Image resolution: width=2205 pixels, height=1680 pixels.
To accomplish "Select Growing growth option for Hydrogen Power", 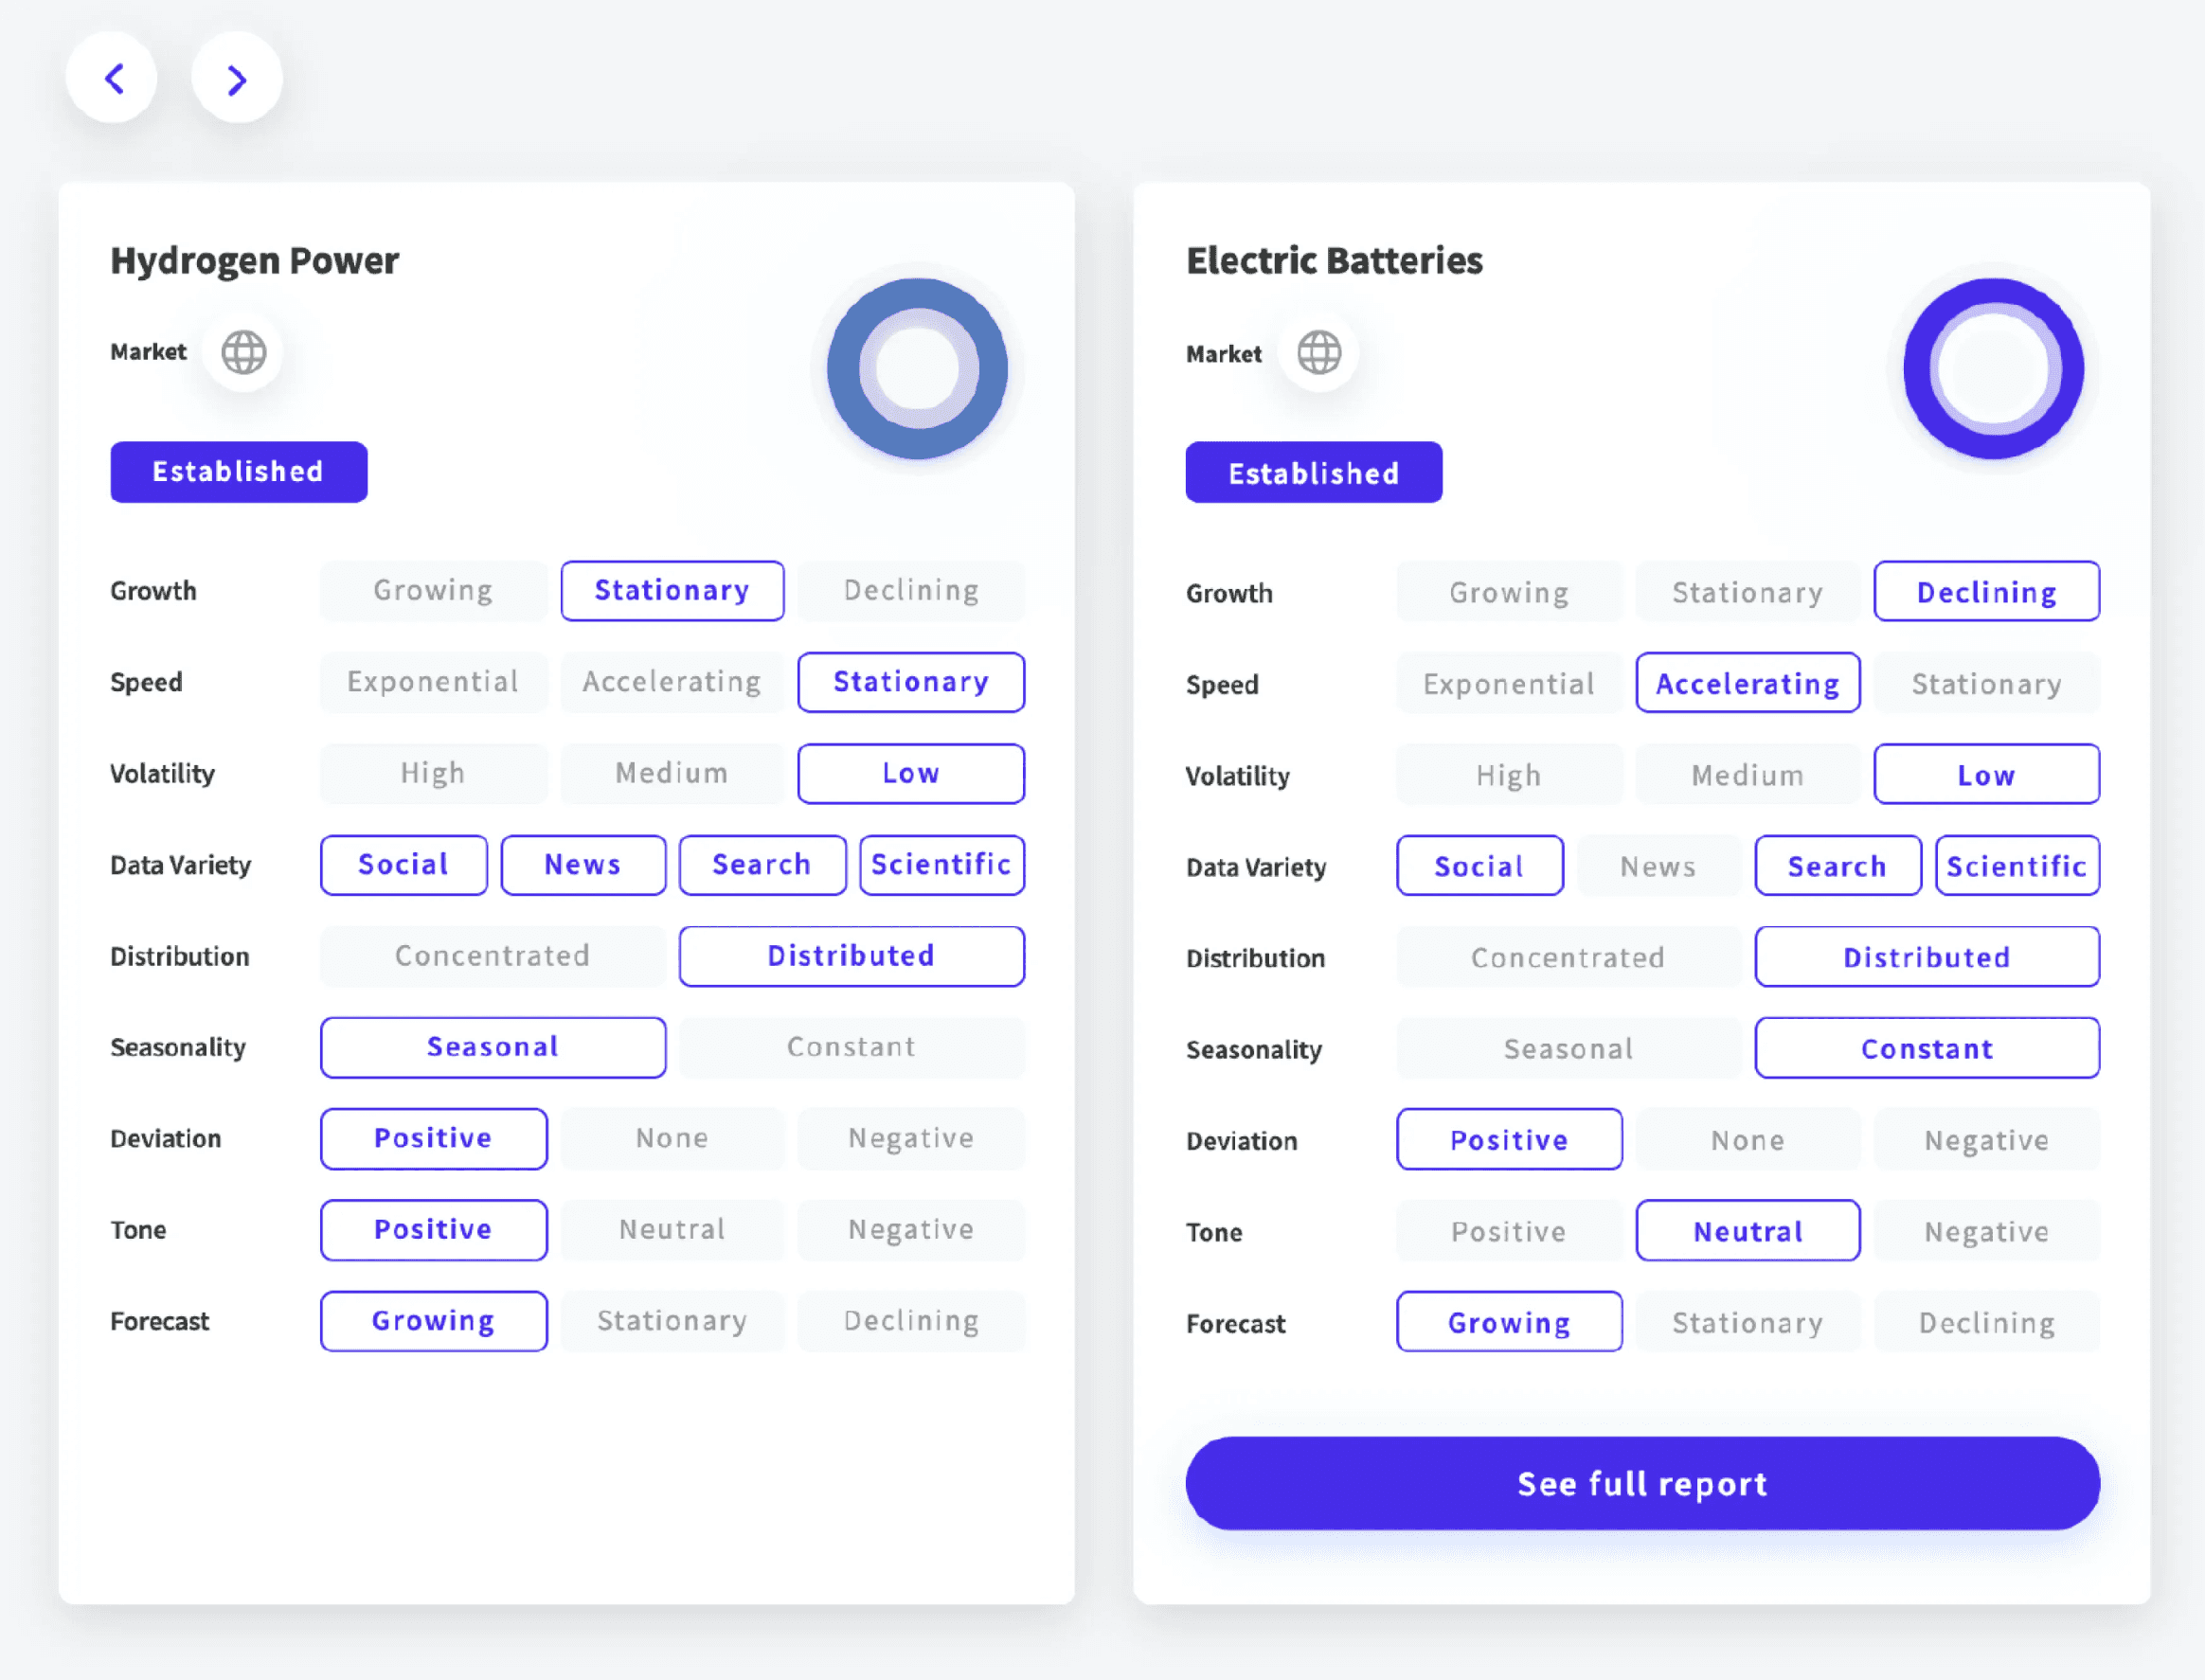I will 433,591.
